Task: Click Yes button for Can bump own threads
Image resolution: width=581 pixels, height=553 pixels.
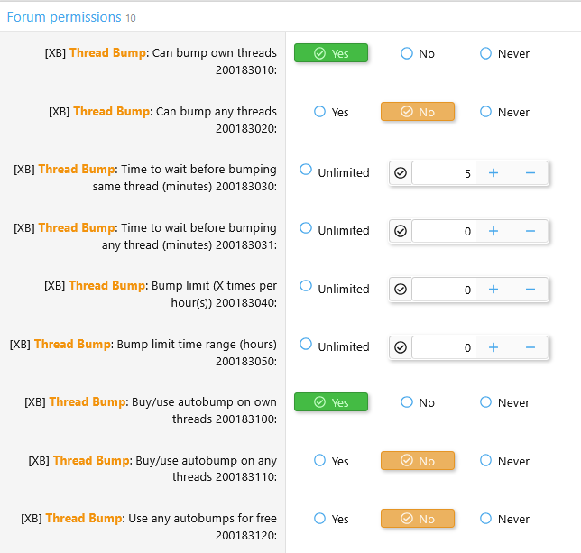Action: [331, 53]
